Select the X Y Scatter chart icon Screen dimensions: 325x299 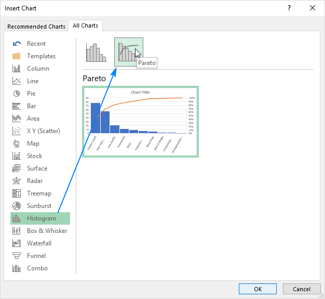(x=17, y=131)
